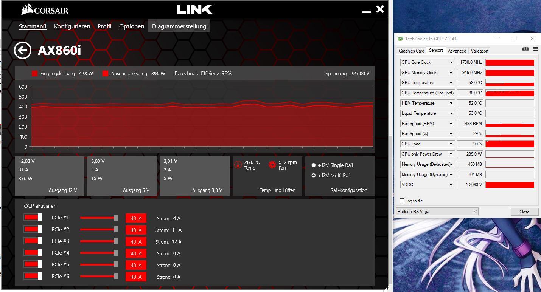Toggle OCP switch for PCIe #2
541x292 pixels.
[x=33, y=229]
